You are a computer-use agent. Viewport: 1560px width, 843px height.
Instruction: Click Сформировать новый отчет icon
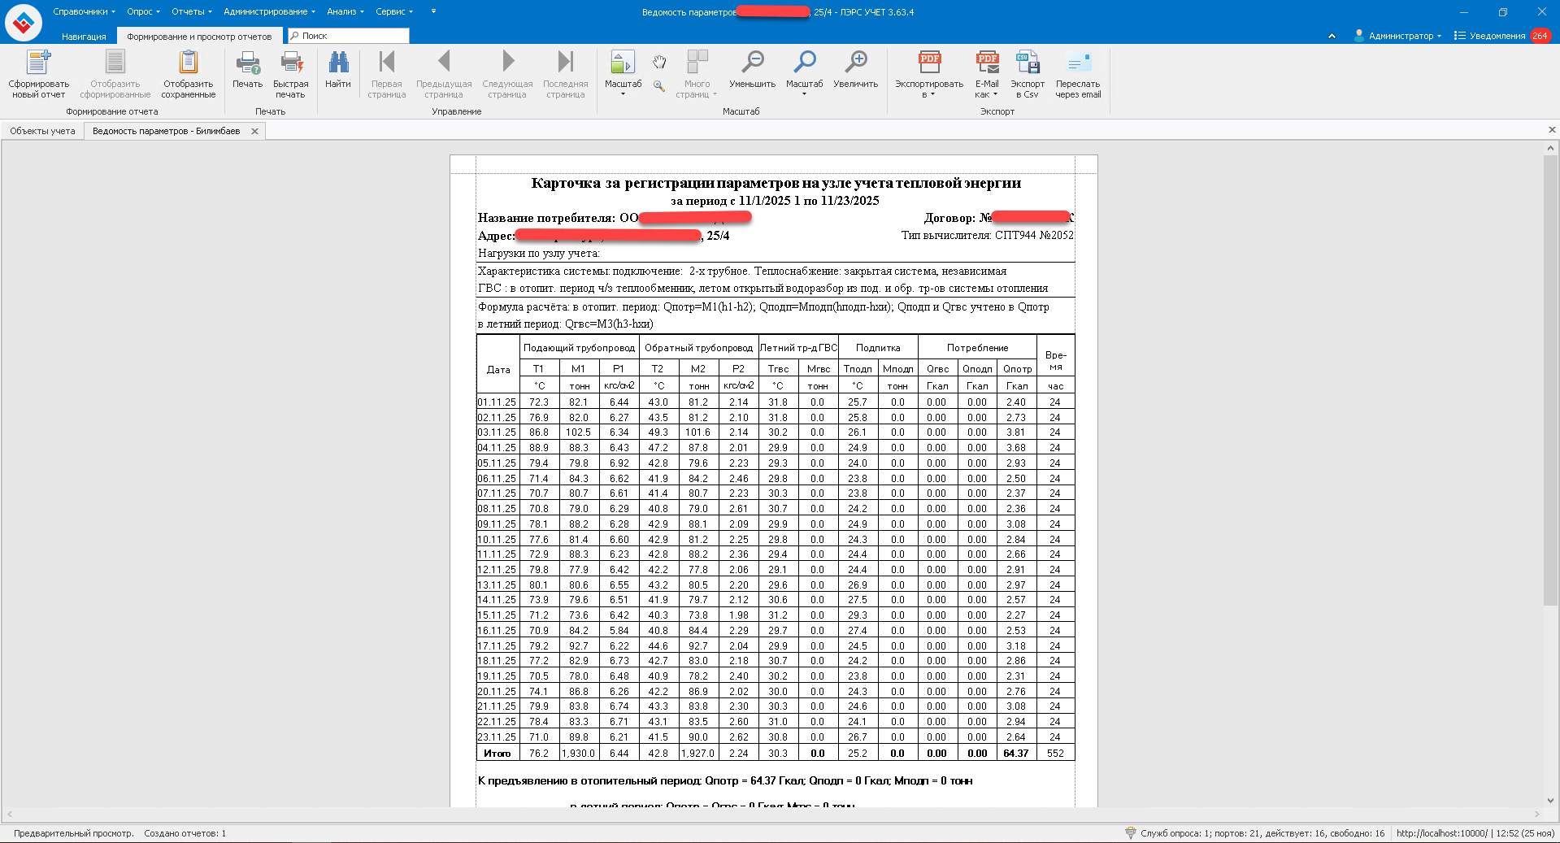(38, 63)
